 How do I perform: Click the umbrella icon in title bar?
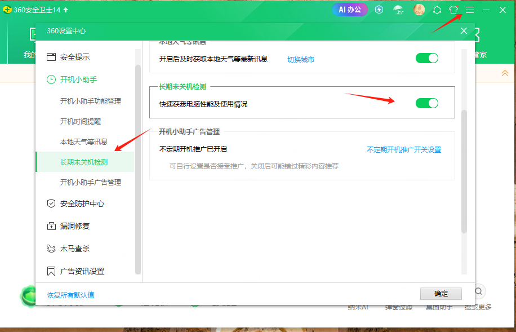[x=398, y=10]
